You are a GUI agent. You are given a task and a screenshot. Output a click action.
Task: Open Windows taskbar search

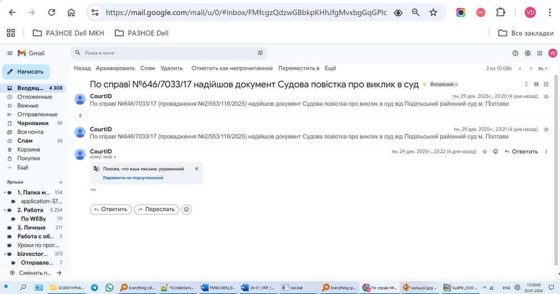tap(23, 288)
